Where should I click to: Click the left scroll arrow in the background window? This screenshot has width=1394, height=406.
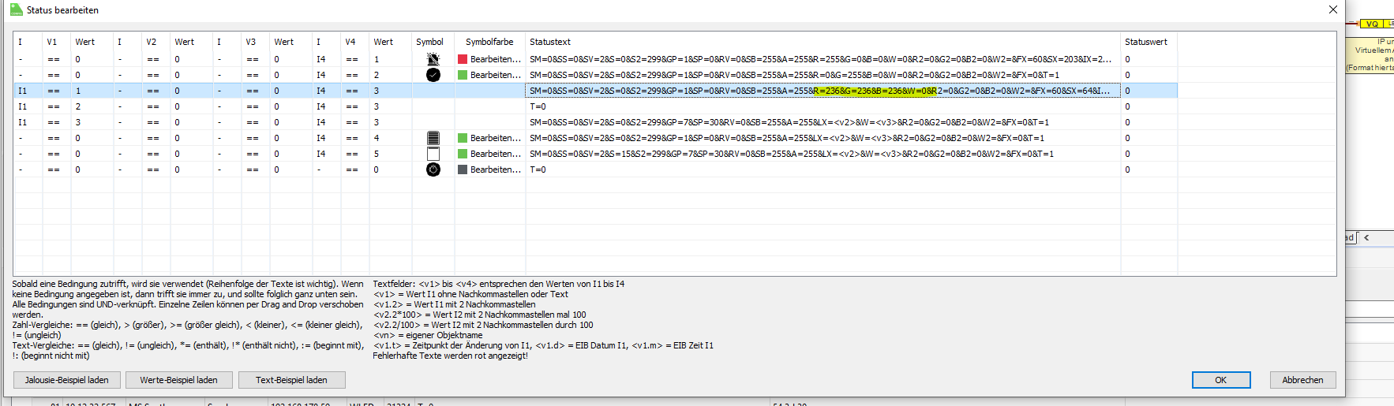click(1366, 237)
